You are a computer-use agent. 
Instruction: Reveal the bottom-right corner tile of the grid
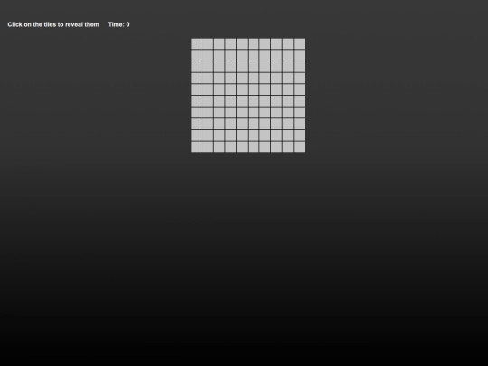[x=299, y=146]
